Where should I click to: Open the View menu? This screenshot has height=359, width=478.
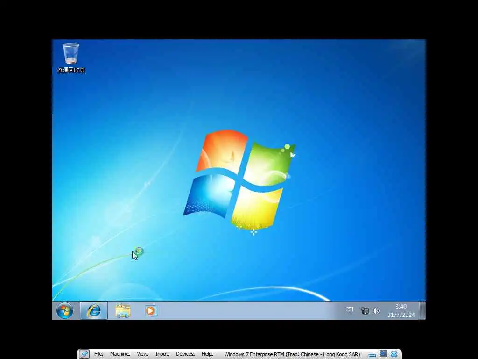point(142,354)
